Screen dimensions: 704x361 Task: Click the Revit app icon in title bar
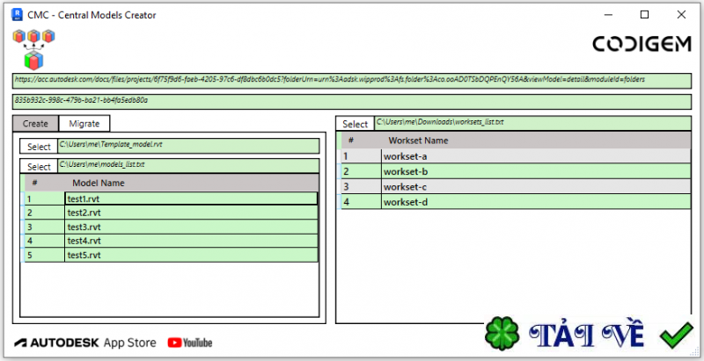tap(17, 15)
